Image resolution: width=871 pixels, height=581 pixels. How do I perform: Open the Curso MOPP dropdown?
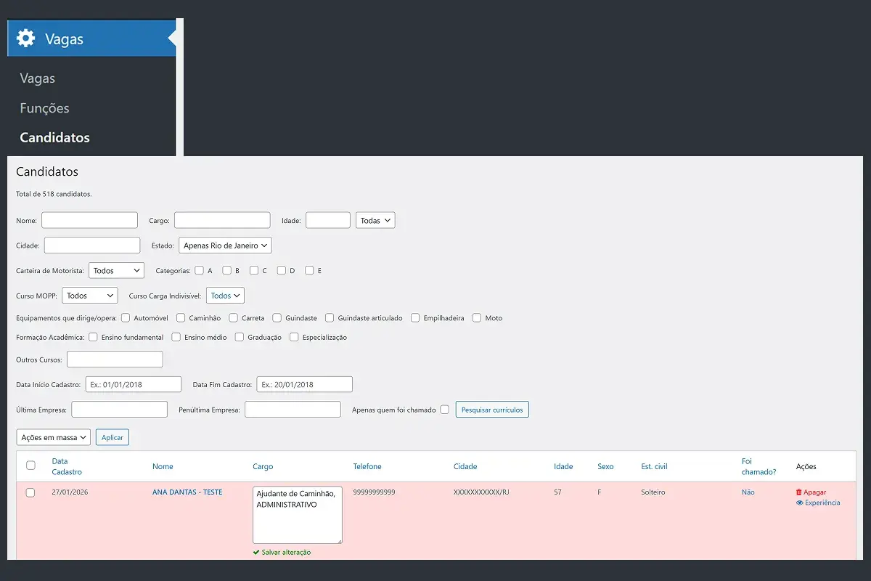pyautogui.click(x=89, y=296)
